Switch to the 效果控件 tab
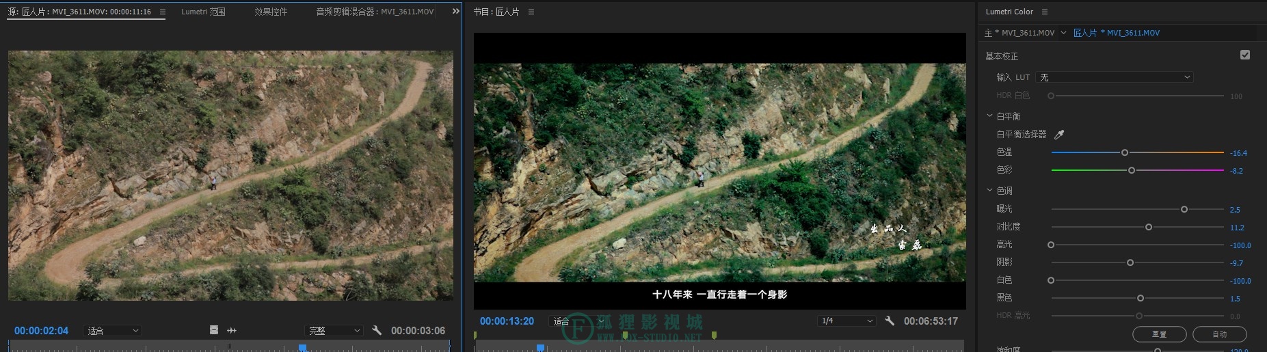This screenshot has height=352, width=1267. pos(271,12)
